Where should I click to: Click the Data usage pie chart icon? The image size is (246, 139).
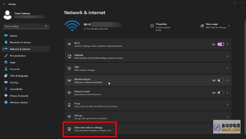pos(202,26)
